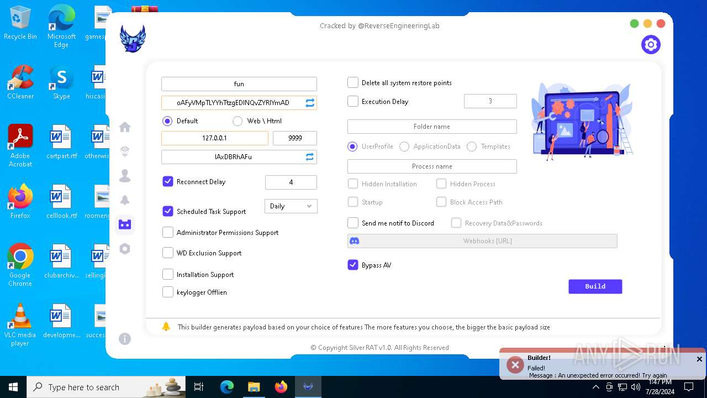The height and width of the screenshot is (398, 707).
Task: Select the Web \ Html radio option
Action: pyautogui.click(x=238, y=121)
